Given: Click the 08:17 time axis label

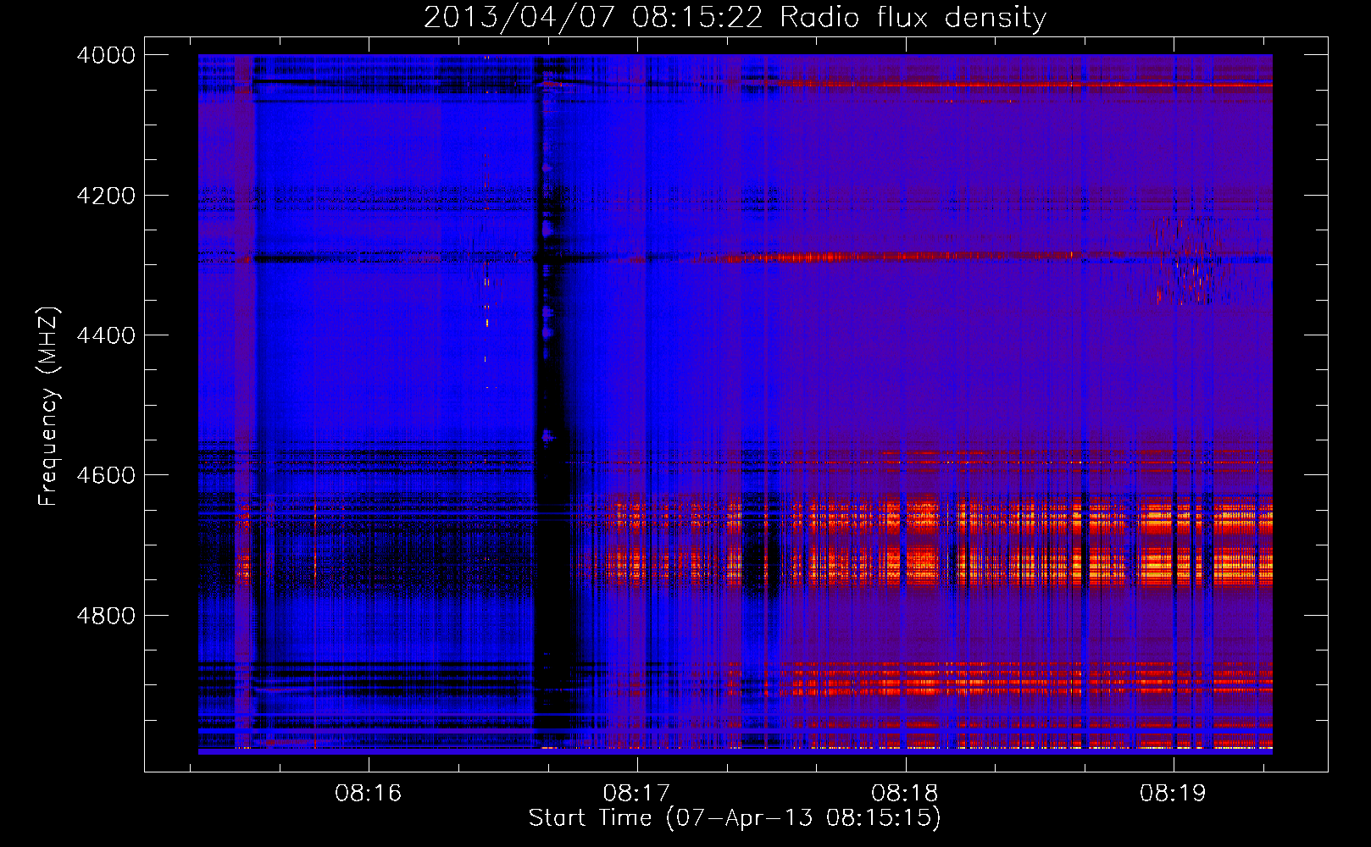Looking at the screenshot, I should pyautogui.click(x=636, y=794).
